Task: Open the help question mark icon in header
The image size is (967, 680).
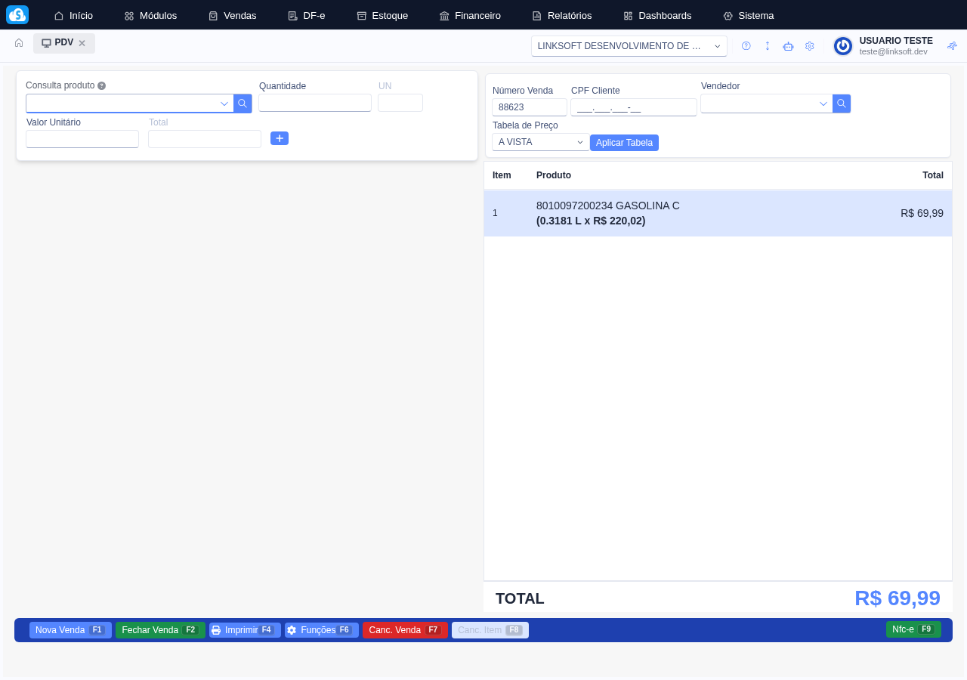Action: click(746, 46)
